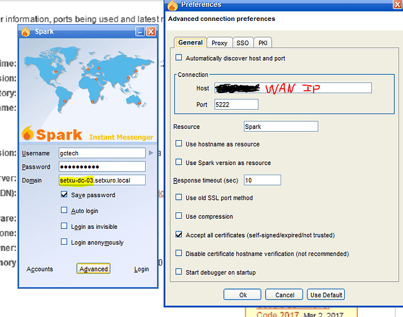This screenshot has width=403, height=317.
Task: Uncheck Save password in Spark login
Action: (64, 194)
